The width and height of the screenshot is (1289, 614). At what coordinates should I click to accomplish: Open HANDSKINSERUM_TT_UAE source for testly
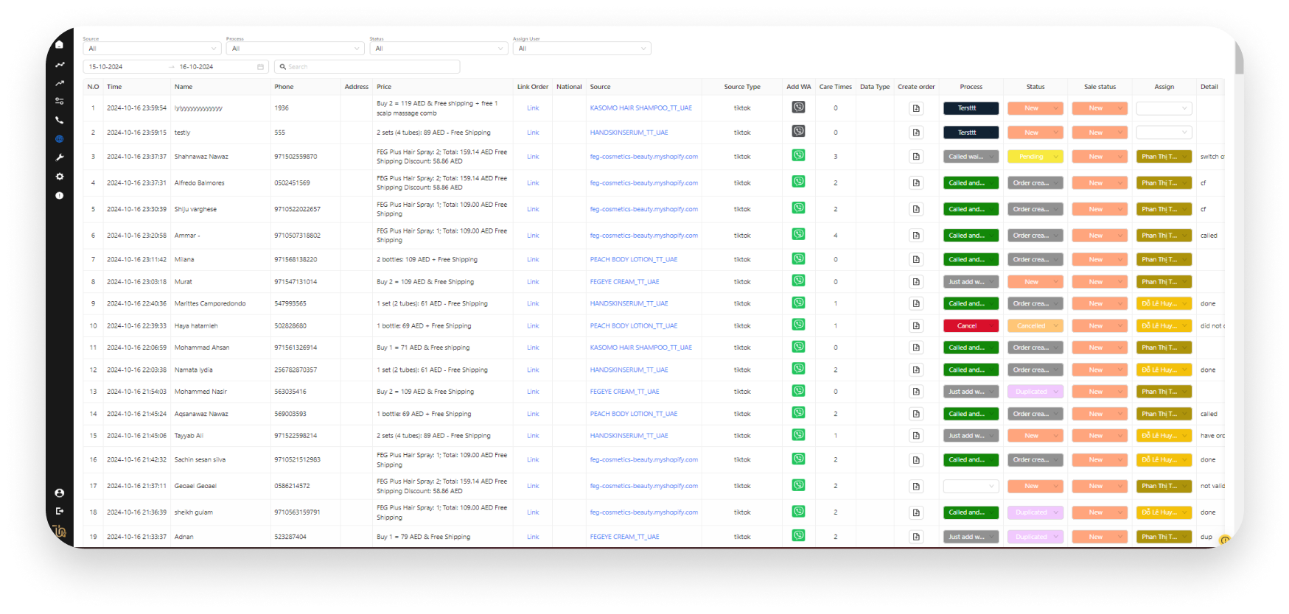629,133
